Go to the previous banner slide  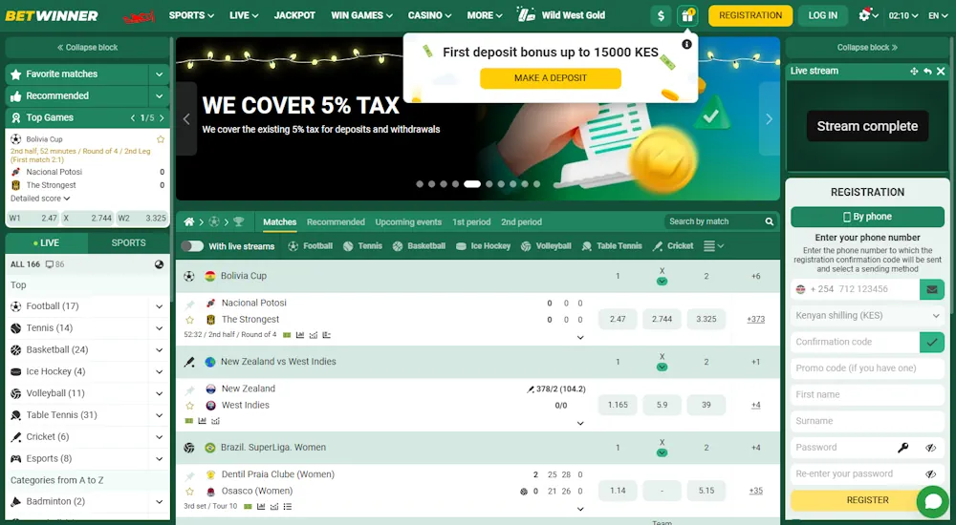pos(186,118)
